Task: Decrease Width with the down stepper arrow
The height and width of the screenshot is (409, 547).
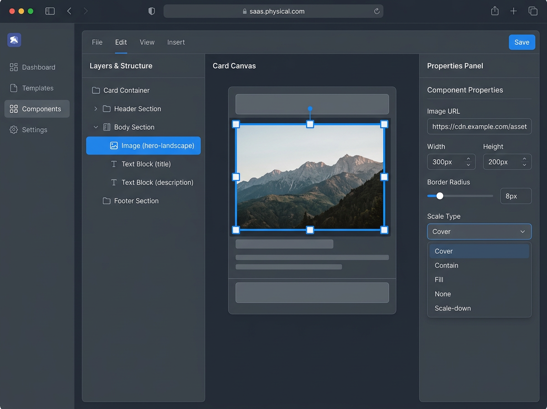Action: (x=469, y=165)
